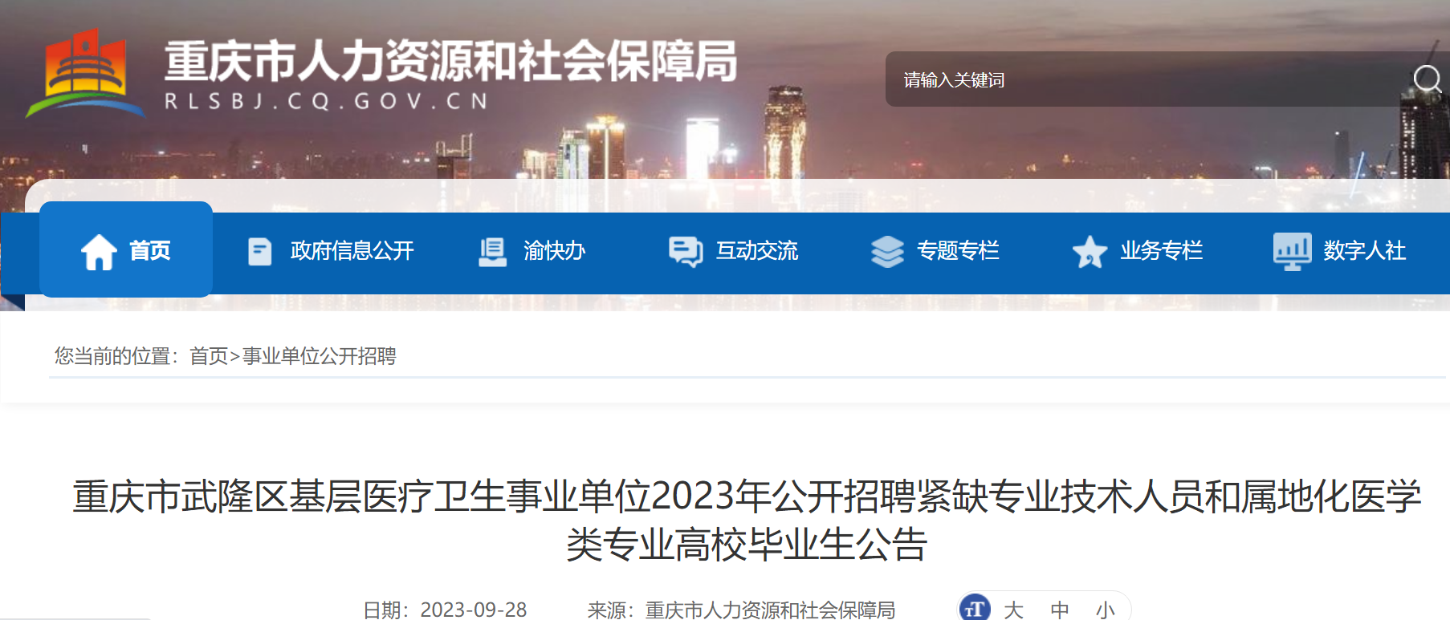
Task: Click the star icon beside 业务专栏
Action: pos(1090,252)
